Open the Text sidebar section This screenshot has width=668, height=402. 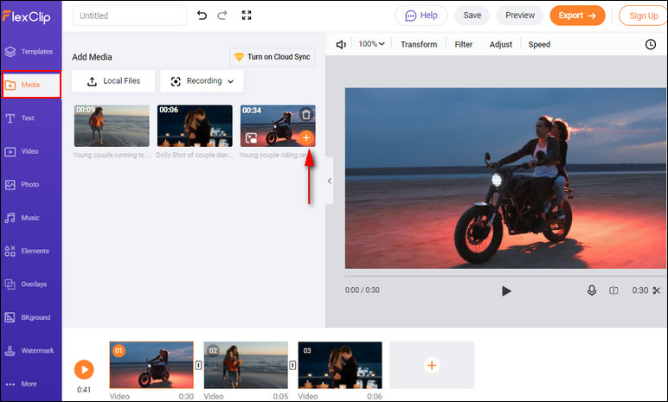pos(20,118)
